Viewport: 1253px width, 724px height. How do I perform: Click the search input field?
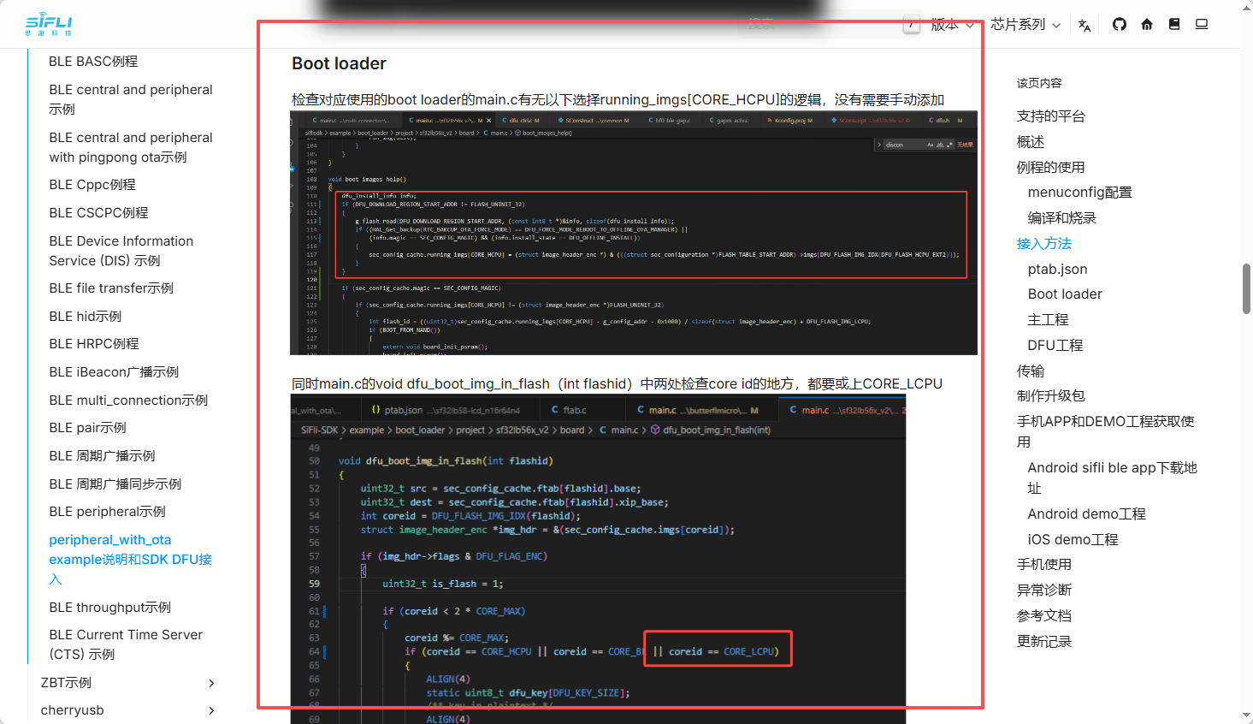point(821,25)
